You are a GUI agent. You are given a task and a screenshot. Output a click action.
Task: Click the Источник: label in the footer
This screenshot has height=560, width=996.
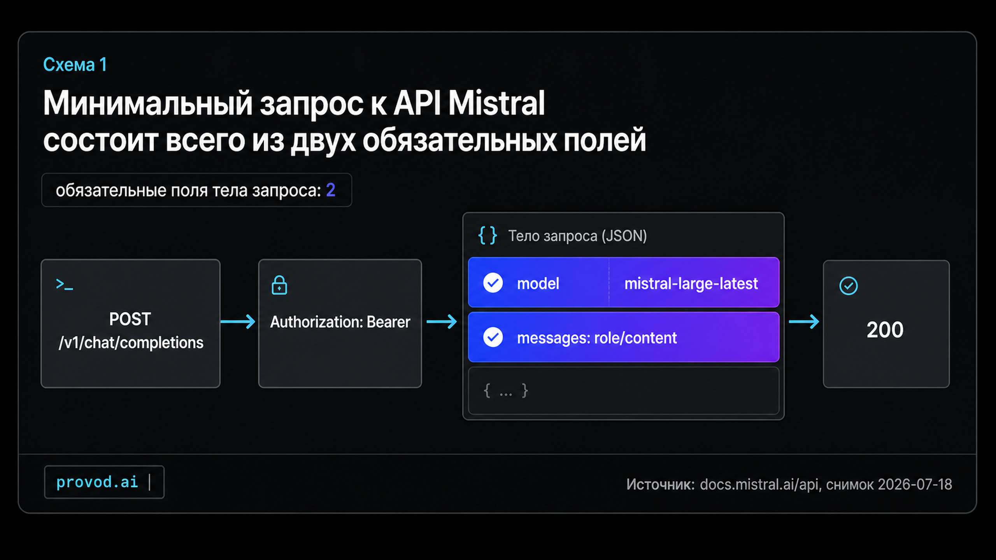tap(660, 485)
